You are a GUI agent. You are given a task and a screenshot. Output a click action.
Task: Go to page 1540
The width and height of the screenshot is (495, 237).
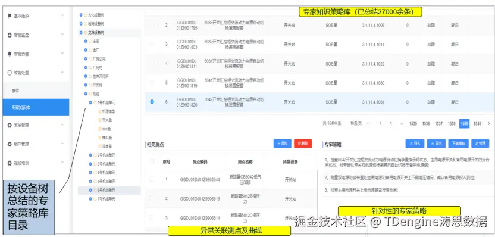pos(477,123)
